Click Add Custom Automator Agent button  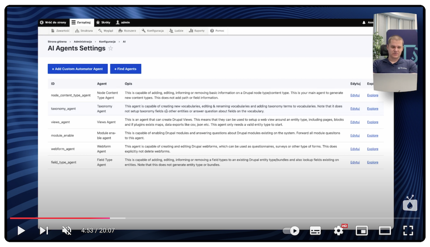[77, 69]
